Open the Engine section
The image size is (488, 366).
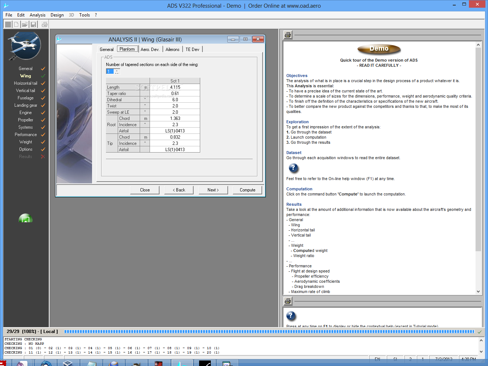[x=26, y=113]
